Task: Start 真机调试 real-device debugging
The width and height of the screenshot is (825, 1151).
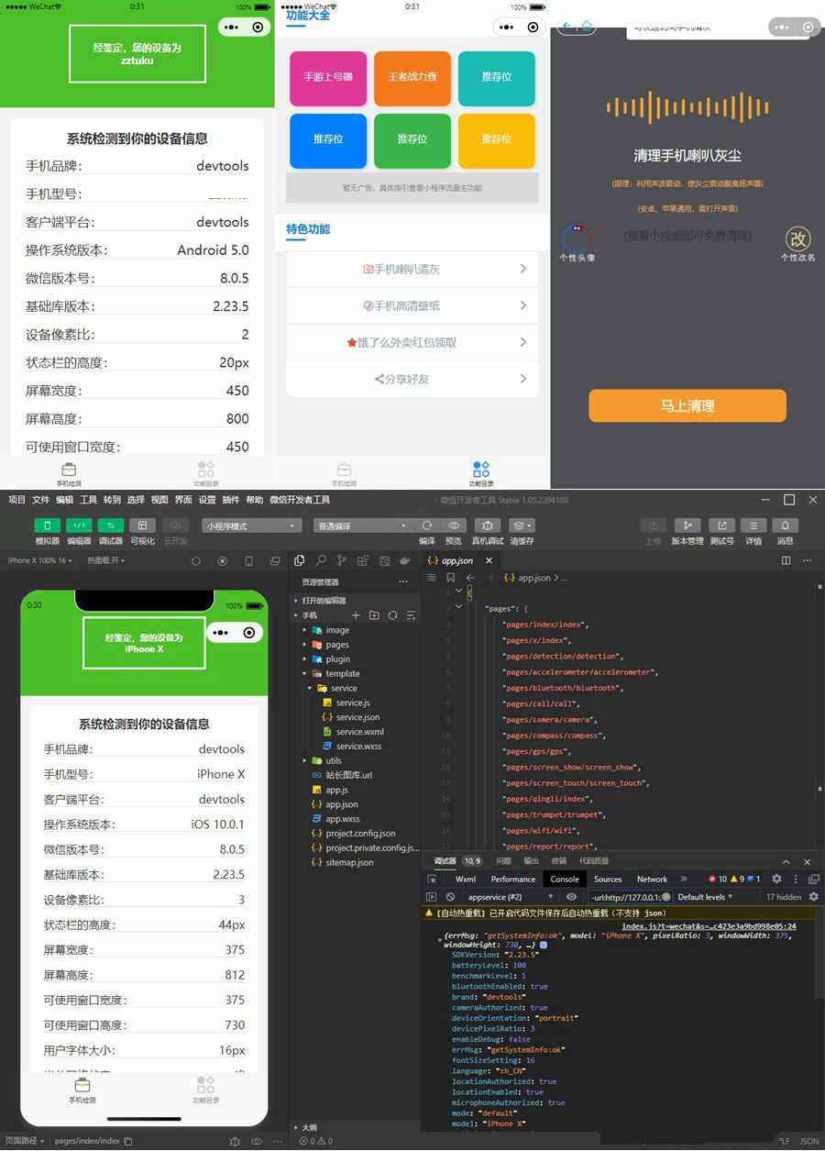Action: click(x=486, y=525)
